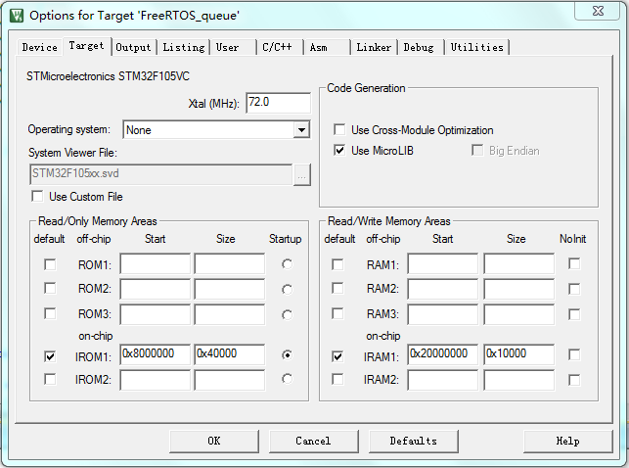This screenshot has height=468, width=629.
Task: Enable Use Cross-Module Optimization
Action: pos(339,129)
